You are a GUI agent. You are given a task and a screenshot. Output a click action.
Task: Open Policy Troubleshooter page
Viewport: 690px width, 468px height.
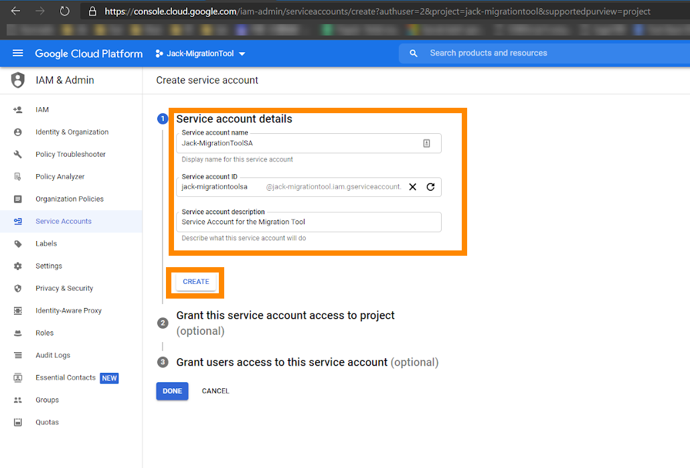click(70, 155)
